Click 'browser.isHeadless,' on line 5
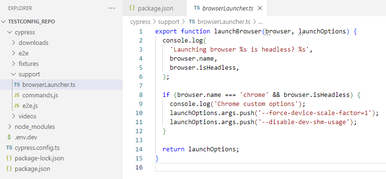The width and height of the screenshot is (386, 179). point(204,68)
